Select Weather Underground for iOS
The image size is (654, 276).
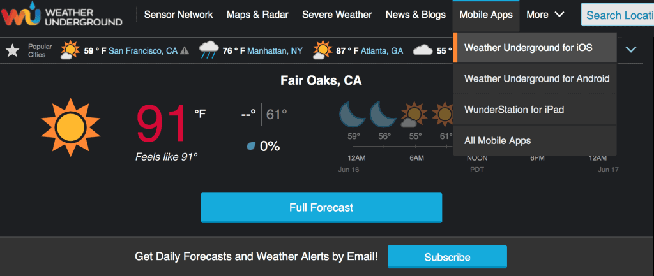pos(535,48)
